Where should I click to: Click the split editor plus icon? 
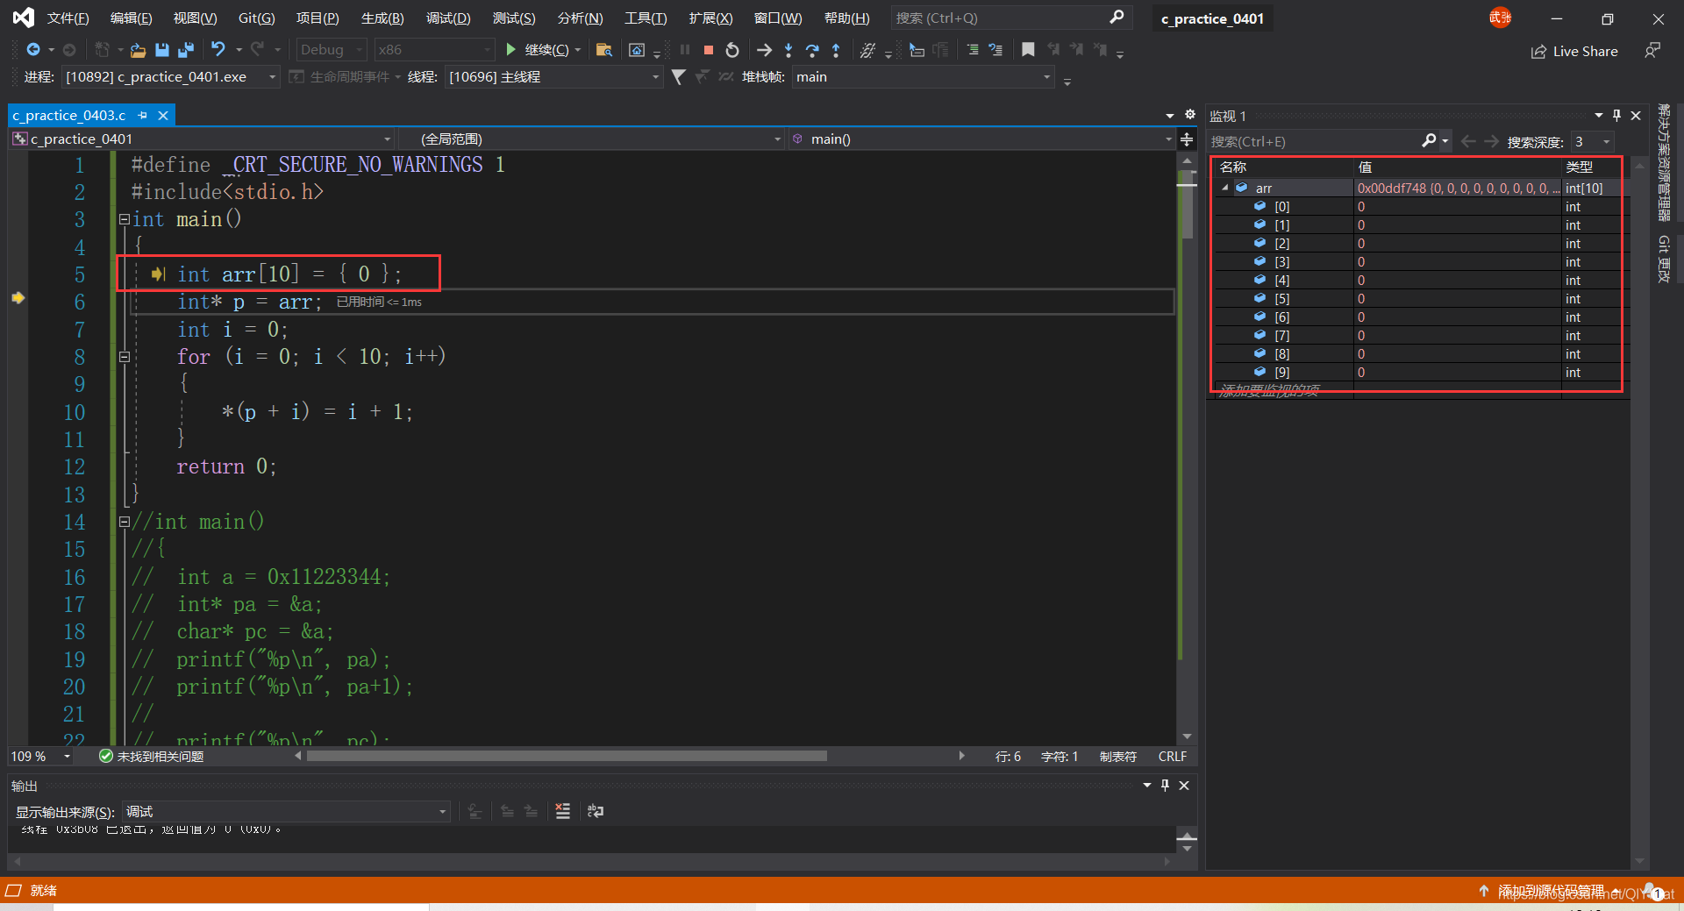click(x=1187, y=139)
